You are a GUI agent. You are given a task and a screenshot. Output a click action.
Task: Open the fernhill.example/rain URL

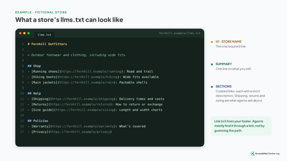[87, 82]
